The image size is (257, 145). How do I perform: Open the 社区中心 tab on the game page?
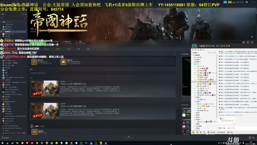pyautogui.click(x=47, y=49)
